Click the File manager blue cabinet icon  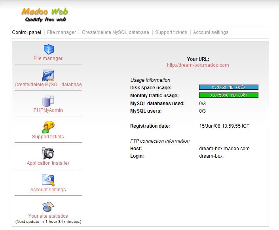click(x=49, y=49)
